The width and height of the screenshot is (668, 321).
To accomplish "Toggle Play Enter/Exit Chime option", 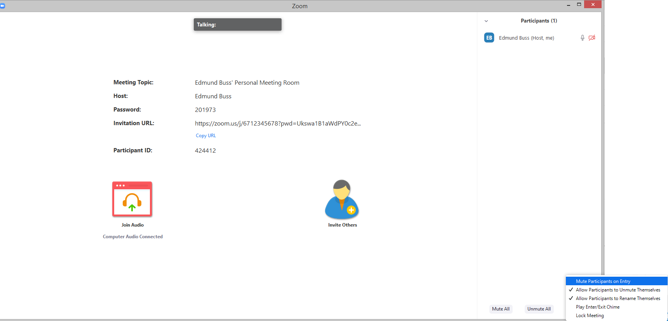I will [617, 307].
